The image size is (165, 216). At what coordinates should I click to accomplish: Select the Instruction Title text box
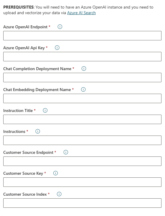tap(82, 119)
